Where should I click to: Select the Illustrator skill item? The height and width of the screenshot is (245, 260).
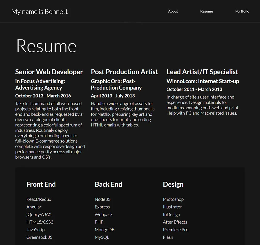click(x=172, y=207)
